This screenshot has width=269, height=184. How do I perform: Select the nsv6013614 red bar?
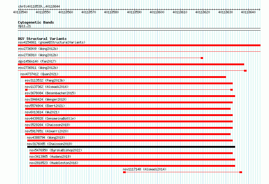click(129, 115)
